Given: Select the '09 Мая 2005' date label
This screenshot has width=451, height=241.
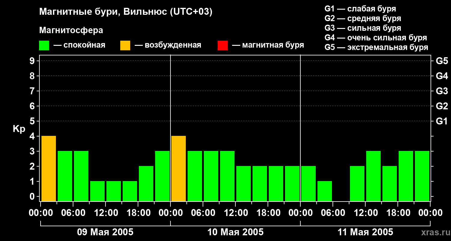Looking at the screenshot, I should point(105,232).
